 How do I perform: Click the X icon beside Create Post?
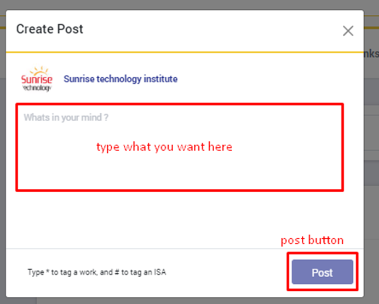point(348,31)
